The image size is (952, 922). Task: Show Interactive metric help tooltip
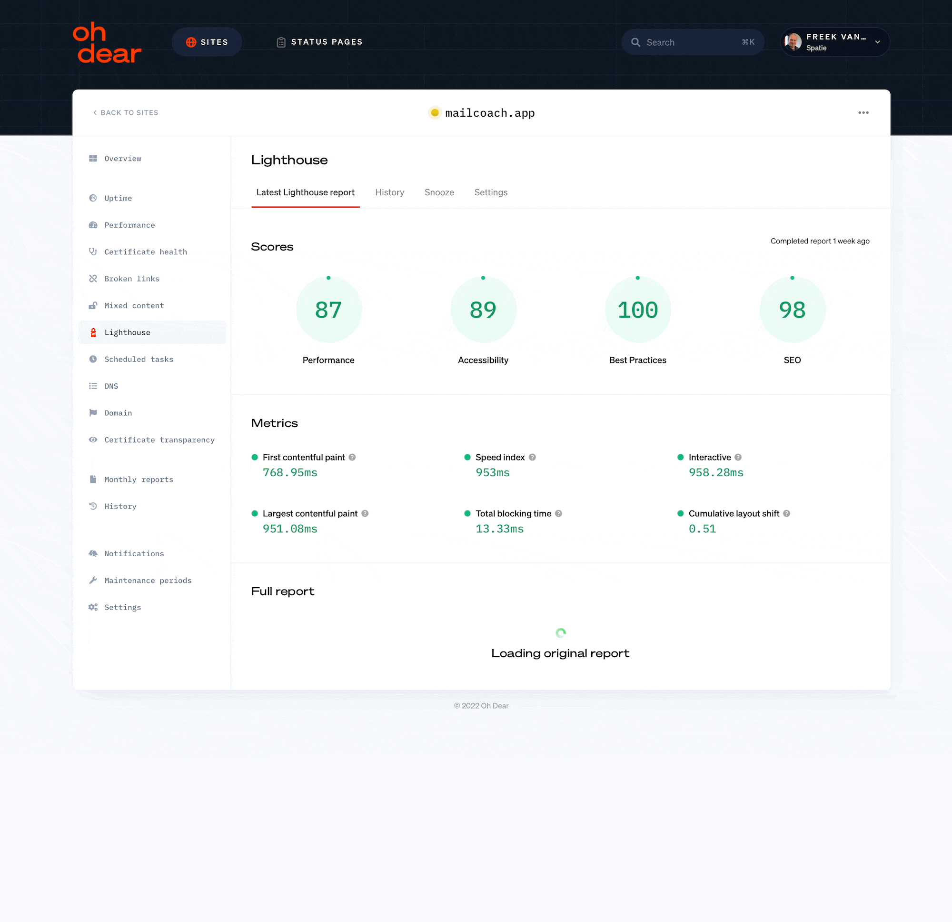click(x=738, y=457)
